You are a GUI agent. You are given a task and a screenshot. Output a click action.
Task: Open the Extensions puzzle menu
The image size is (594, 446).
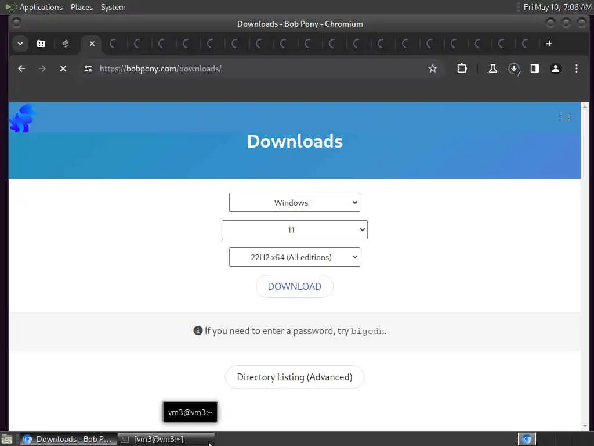click(462, 69)
